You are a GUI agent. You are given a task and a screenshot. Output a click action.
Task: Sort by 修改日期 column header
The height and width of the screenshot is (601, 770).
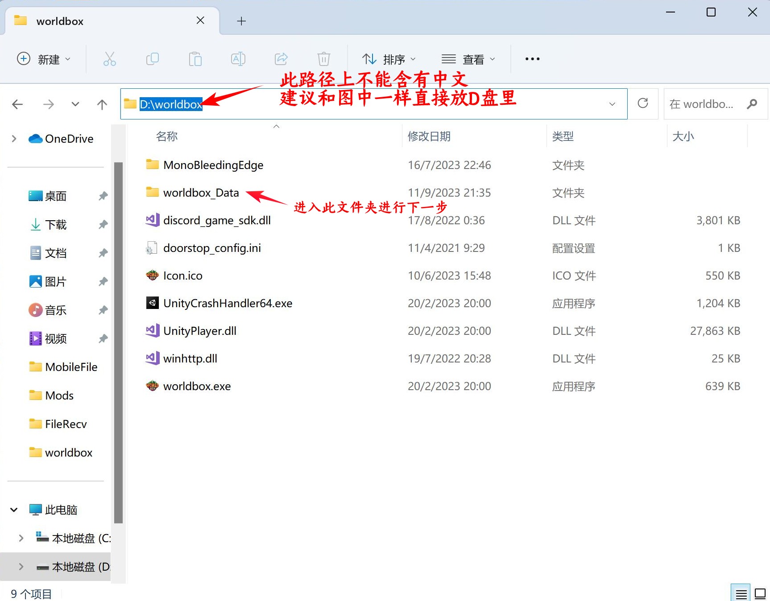point(429,136)
